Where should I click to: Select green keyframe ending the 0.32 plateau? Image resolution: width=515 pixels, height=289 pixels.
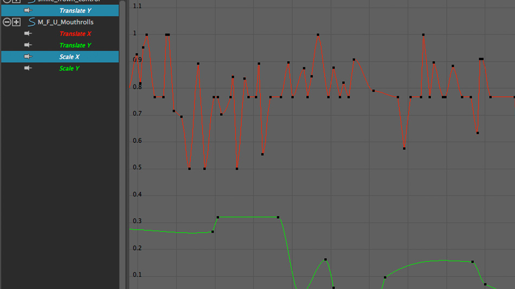(278, 217)
